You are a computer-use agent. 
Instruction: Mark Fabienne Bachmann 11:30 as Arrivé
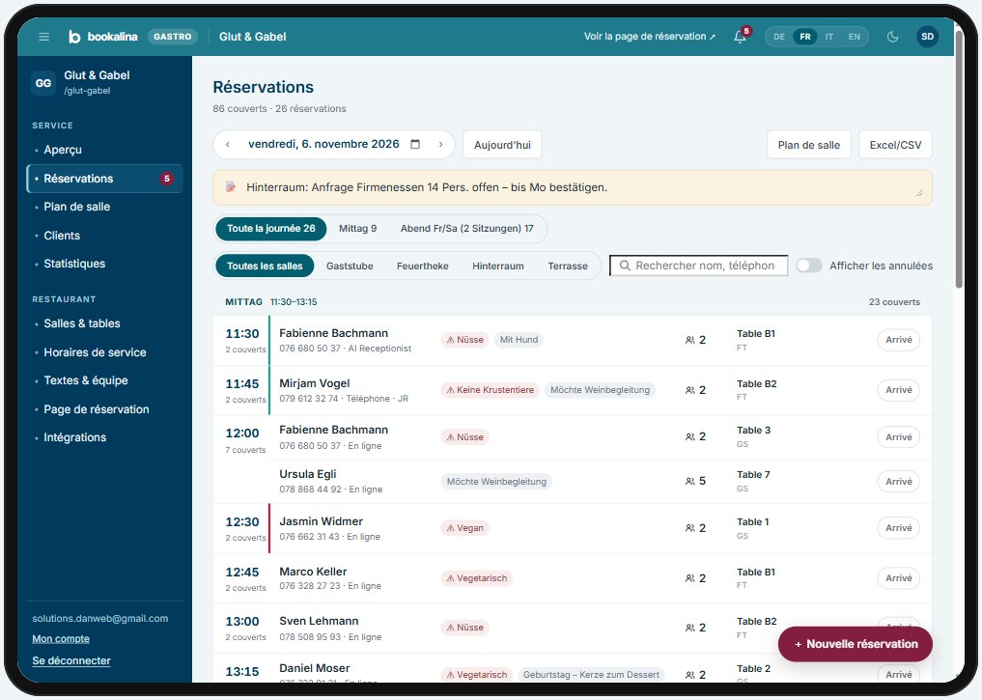(x=898, y=339)
